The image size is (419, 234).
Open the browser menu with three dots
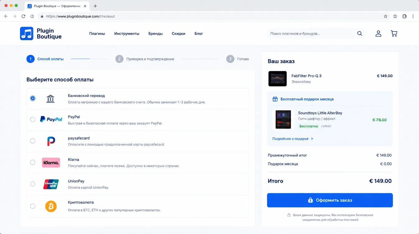[413, 16]
